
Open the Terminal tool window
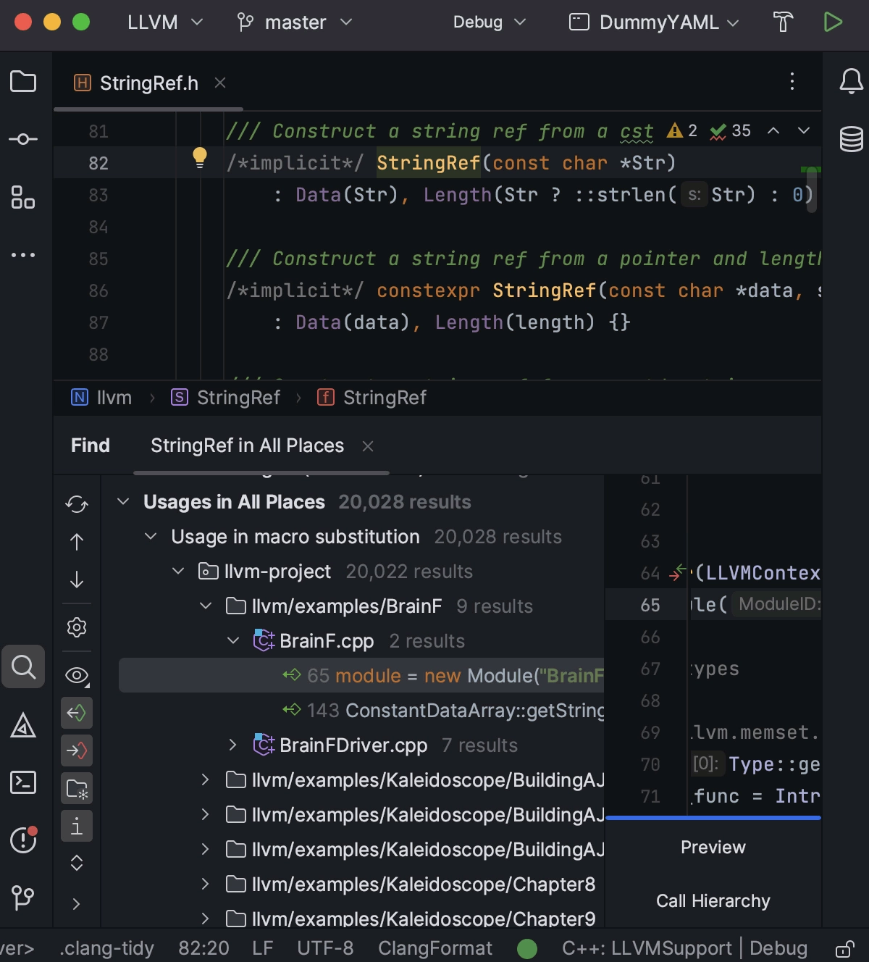(23, 782)
